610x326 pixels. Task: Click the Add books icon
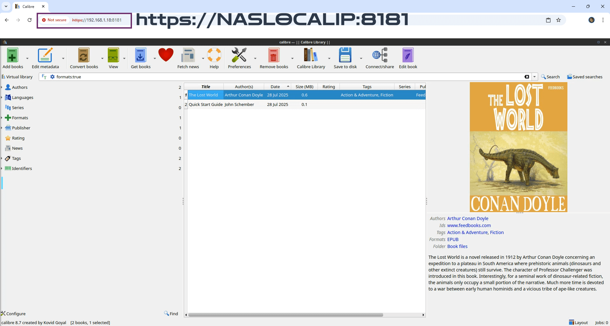(x=13, y=55)
